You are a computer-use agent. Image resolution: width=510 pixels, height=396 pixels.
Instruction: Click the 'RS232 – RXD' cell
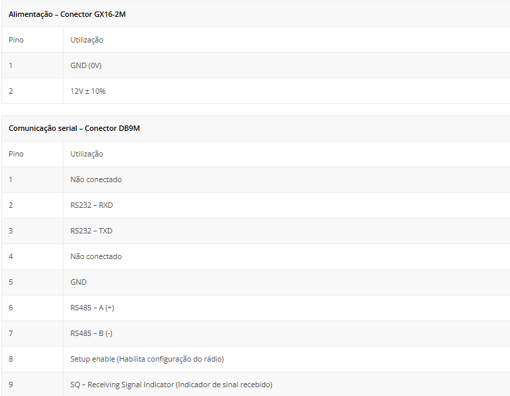click(x=91, y=205)
